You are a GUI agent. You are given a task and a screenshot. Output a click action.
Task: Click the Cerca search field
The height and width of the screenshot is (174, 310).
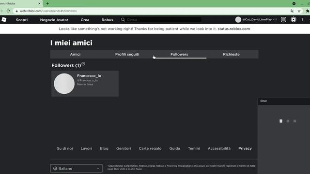160,19
